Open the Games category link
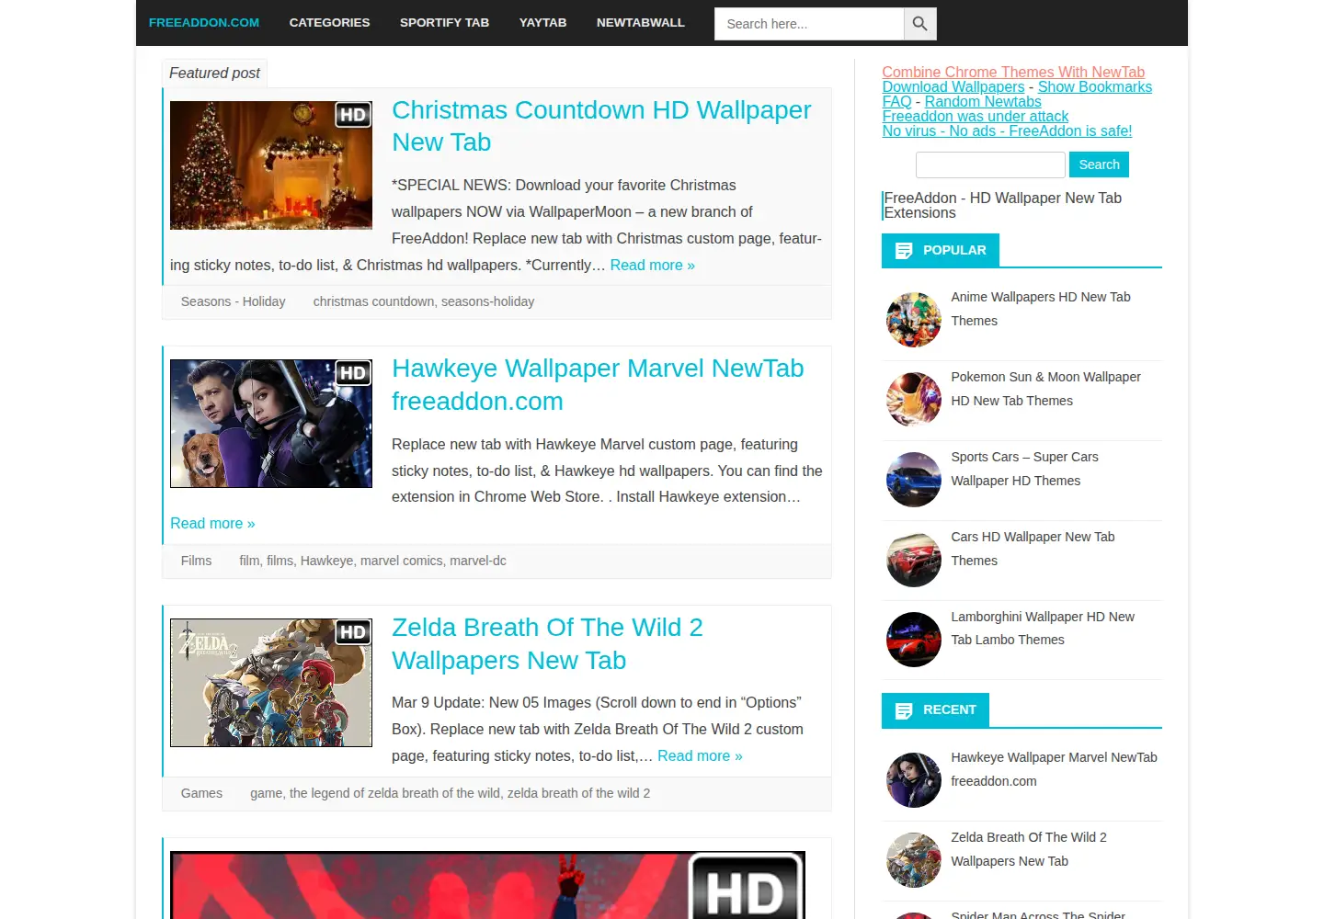This screenshot has height=919, width=1324. tap(201, 793)
